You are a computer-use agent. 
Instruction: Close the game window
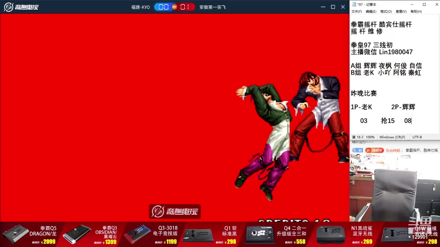point(343,7)
